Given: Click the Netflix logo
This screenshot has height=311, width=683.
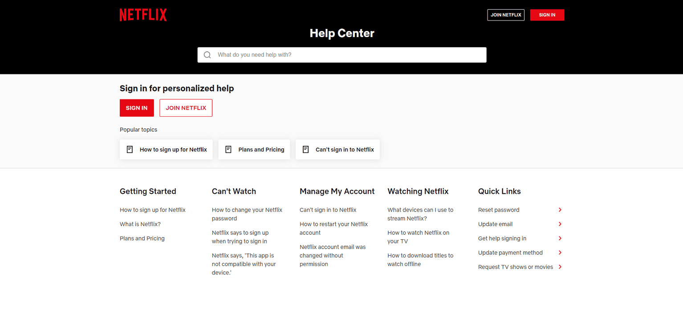Looking at the screenshot, I should (x=143, y=15).
